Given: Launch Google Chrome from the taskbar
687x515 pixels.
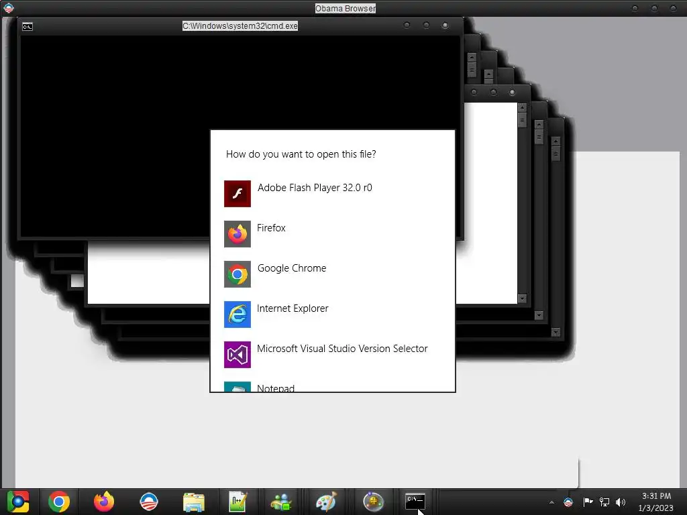Looking at the screenshot, I should (x=59, y=502).
